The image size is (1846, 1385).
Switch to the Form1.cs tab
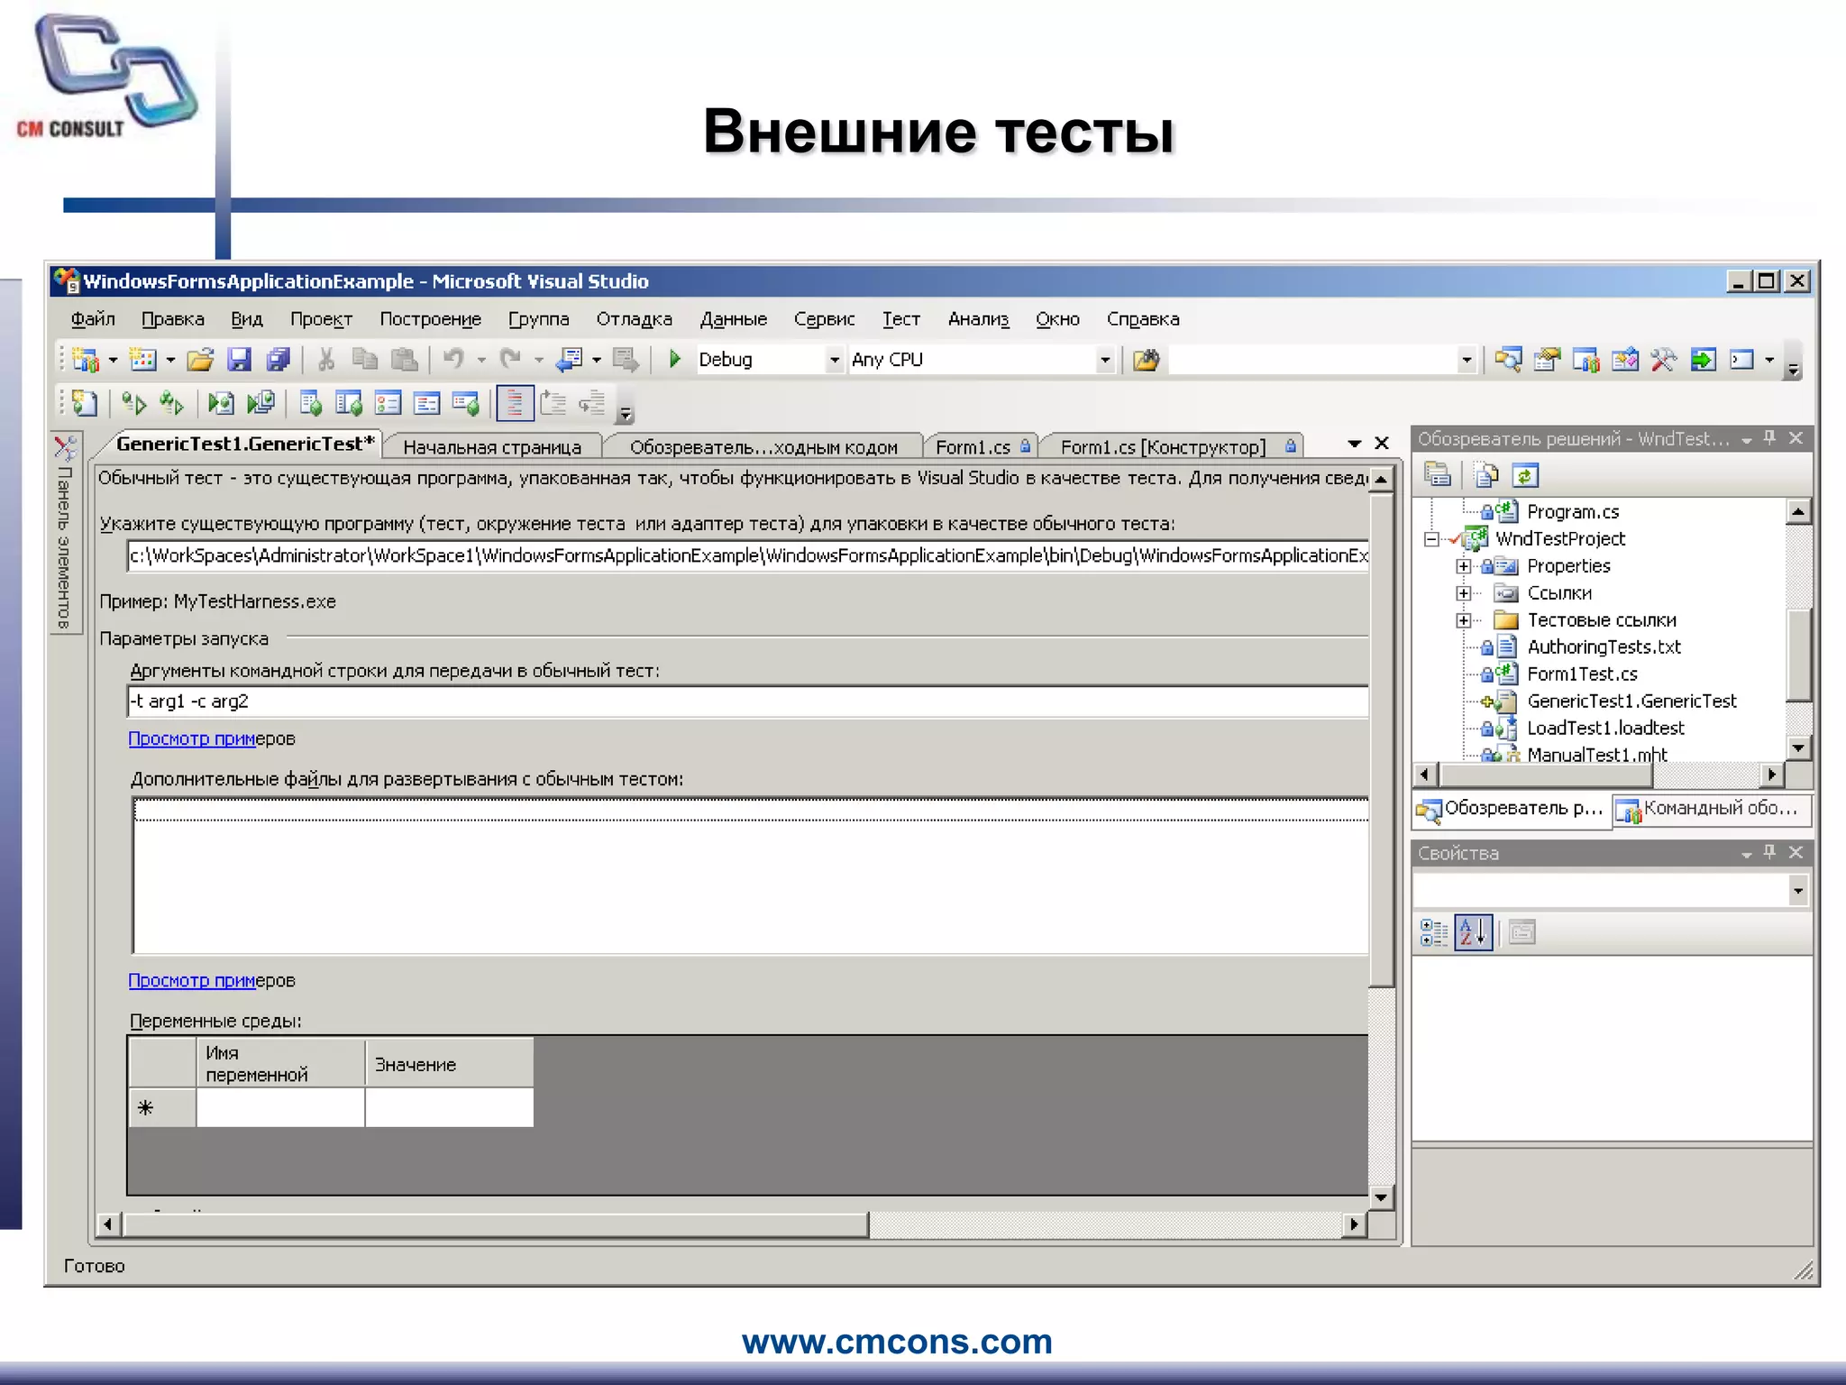point(982,446)
